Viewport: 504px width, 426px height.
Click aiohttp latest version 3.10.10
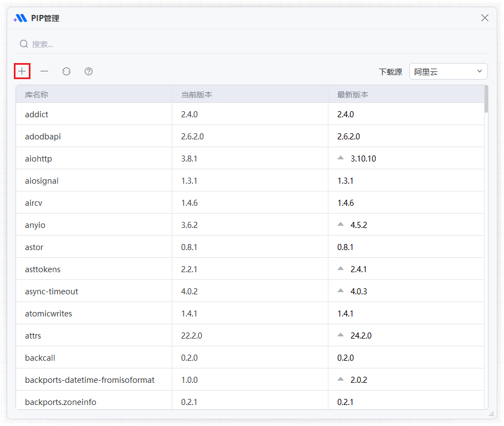click(363, 159)
